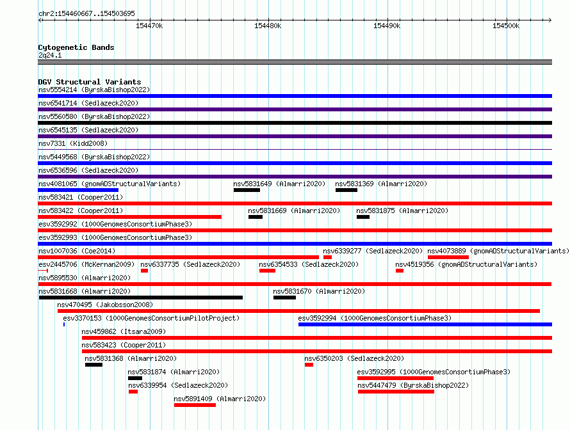The image size is (570, 430).
Task: Open esv3370153 (1000GenomesConsortiumPilotProject) label
Action: (x=151, y=318)
